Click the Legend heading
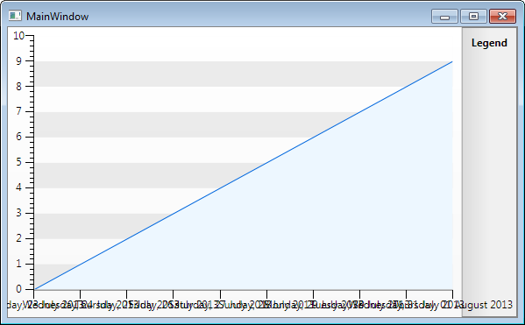This screenshot has height=325, width=525. pos(489,43)
